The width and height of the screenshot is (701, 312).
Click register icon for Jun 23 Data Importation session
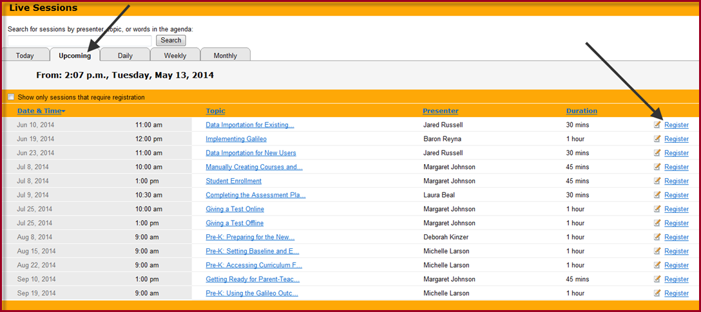[x=657, y=152]
